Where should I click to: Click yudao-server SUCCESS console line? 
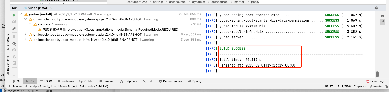tap(284, 37)
